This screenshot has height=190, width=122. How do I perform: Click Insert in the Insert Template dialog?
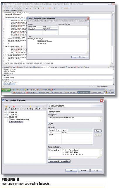click(x=75, y=57)
